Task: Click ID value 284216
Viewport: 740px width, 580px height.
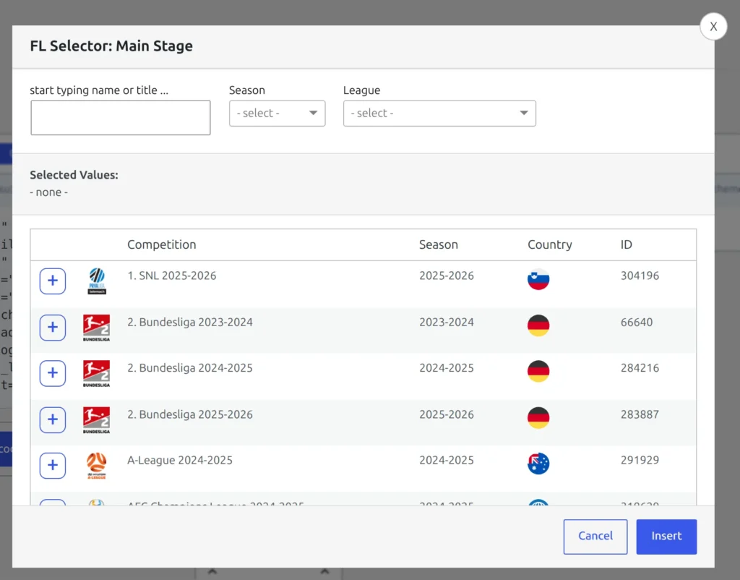Action: (640, 368)
